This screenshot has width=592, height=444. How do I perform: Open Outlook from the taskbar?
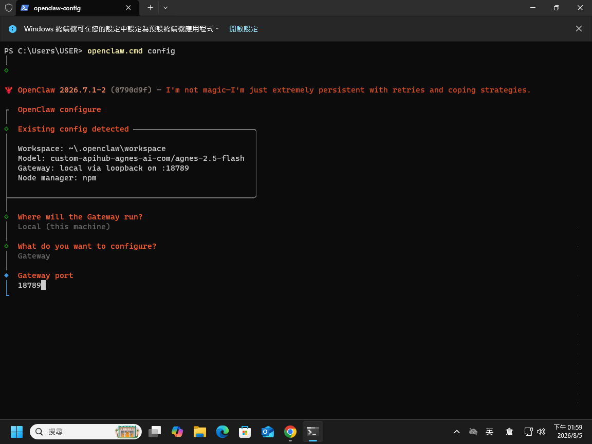tap(268, 432)
